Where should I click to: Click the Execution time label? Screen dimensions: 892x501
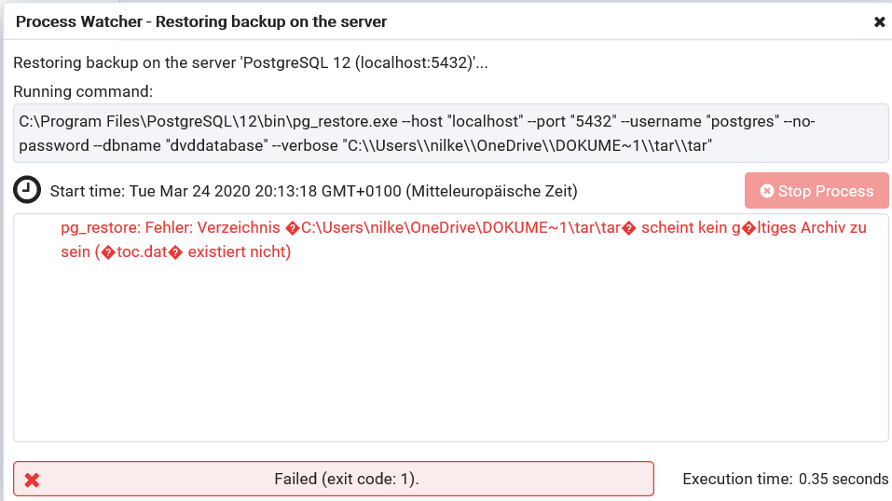(x=736, y=479)
